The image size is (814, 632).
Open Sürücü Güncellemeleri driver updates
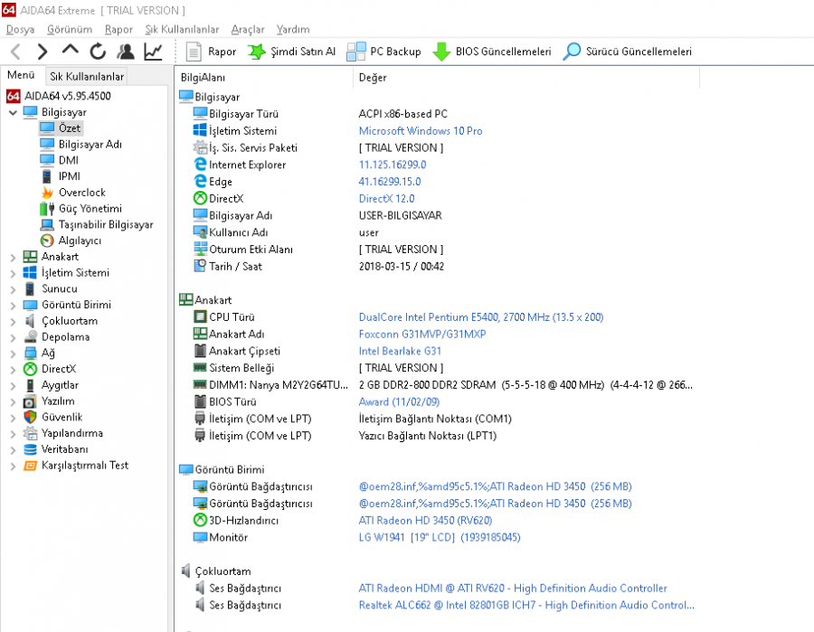pos(627,52)
